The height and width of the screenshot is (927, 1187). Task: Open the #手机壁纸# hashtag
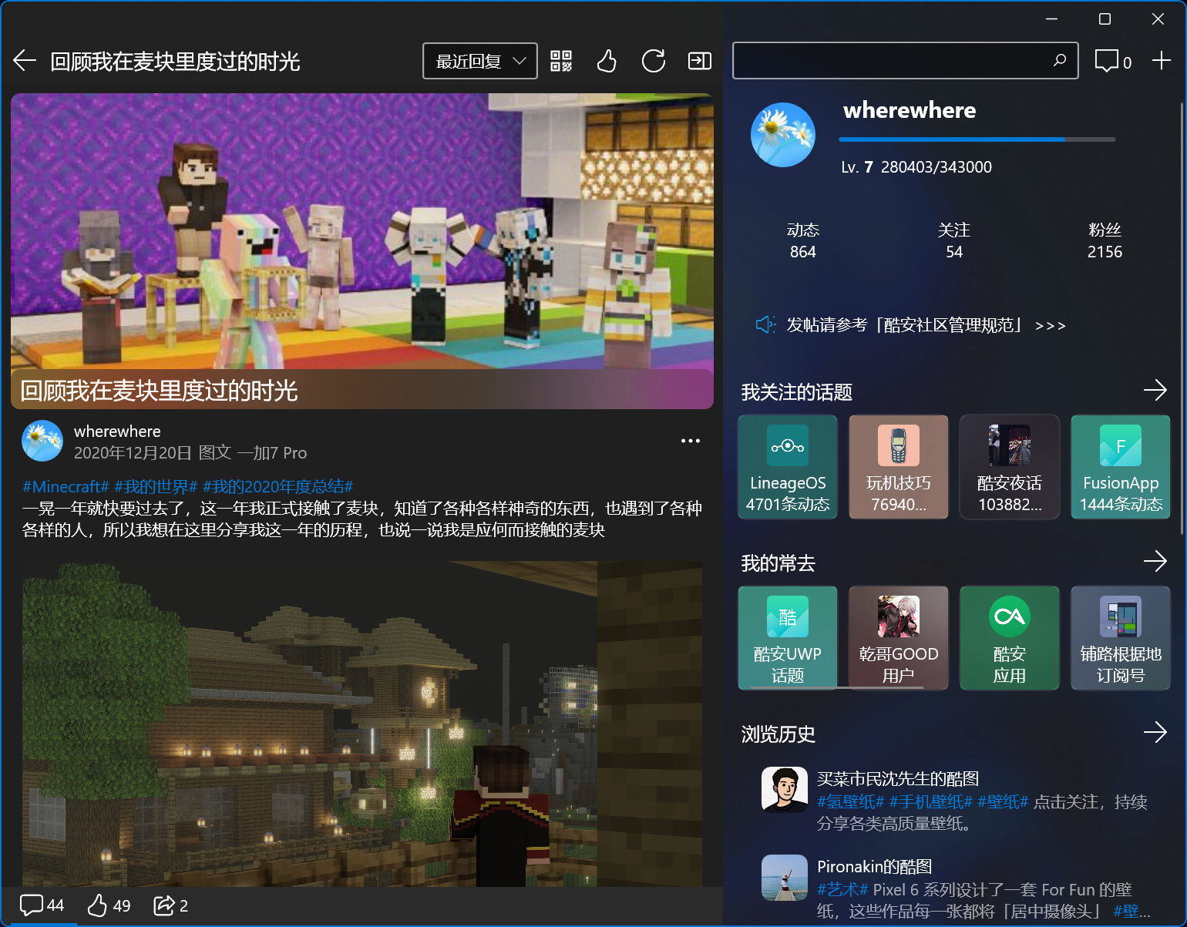pyautogui.click(x=930, y=802)
